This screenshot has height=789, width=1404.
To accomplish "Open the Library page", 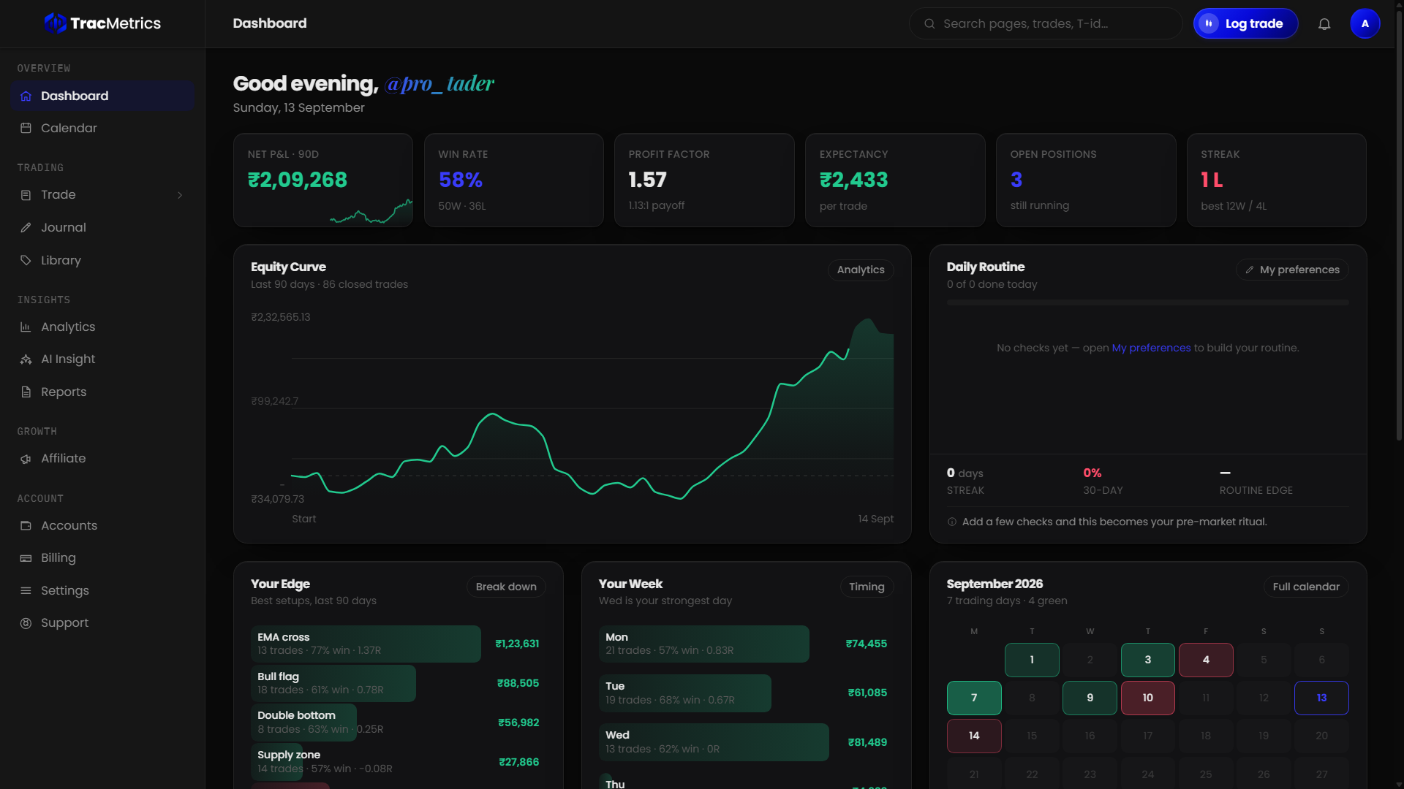I will point(102,260).
